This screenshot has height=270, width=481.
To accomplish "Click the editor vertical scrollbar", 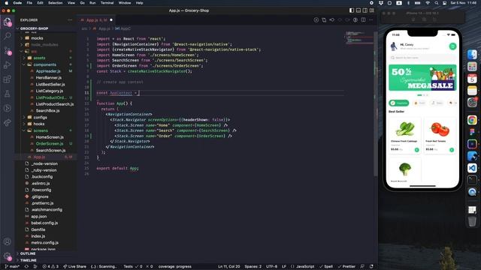I will coord(376,103).
